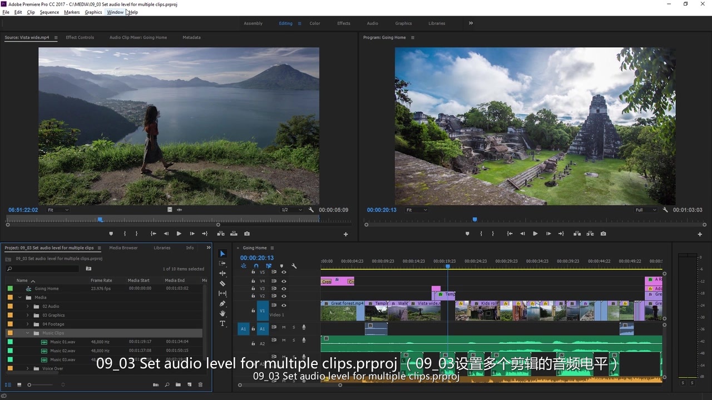The height and width of the screenshot is (400, 712).
Task: Open the Media Browser tab
Action: [123, 248]
